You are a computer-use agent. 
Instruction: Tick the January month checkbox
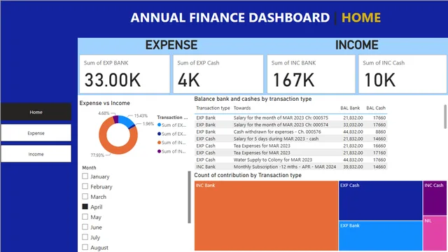[x=85, y=176]
